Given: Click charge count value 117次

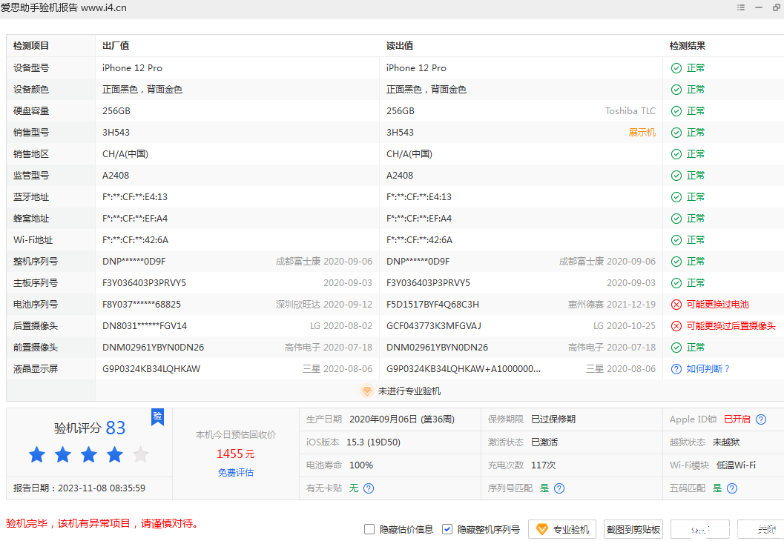Looking at the screenshot, I should coord(543,465).
